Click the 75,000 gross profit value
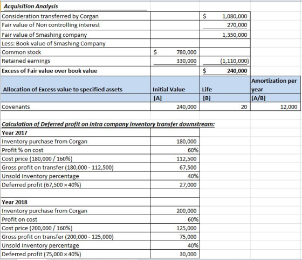 pyautogui.click(x=188, y=237)
